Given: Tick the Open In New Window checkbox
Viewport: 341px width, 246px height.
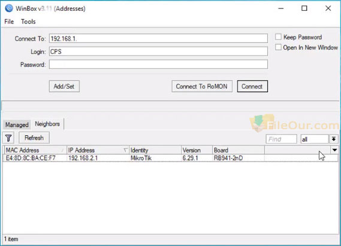Looking at the screenshot, I should pyautogui.click(x=278, y=47).
